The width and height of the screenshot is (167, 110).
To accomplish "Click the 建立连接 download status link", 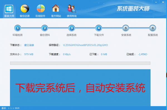I will [x=29, y=45].
